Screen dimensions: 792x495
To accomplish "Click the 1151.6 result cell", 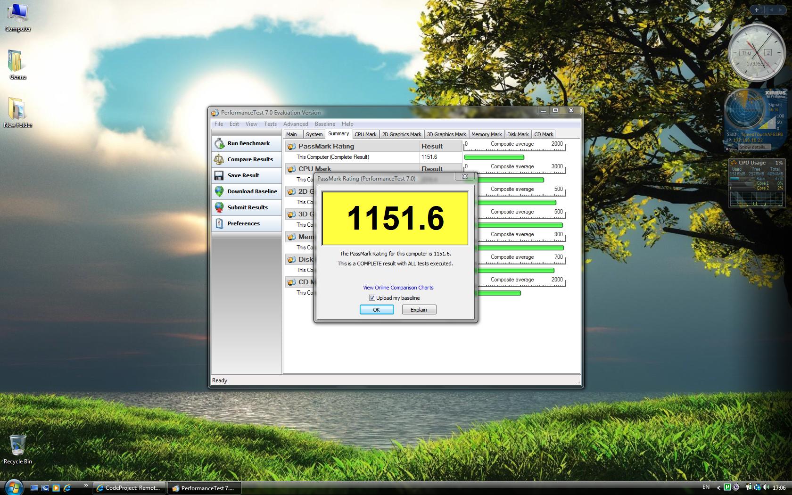I will [440, 157].
